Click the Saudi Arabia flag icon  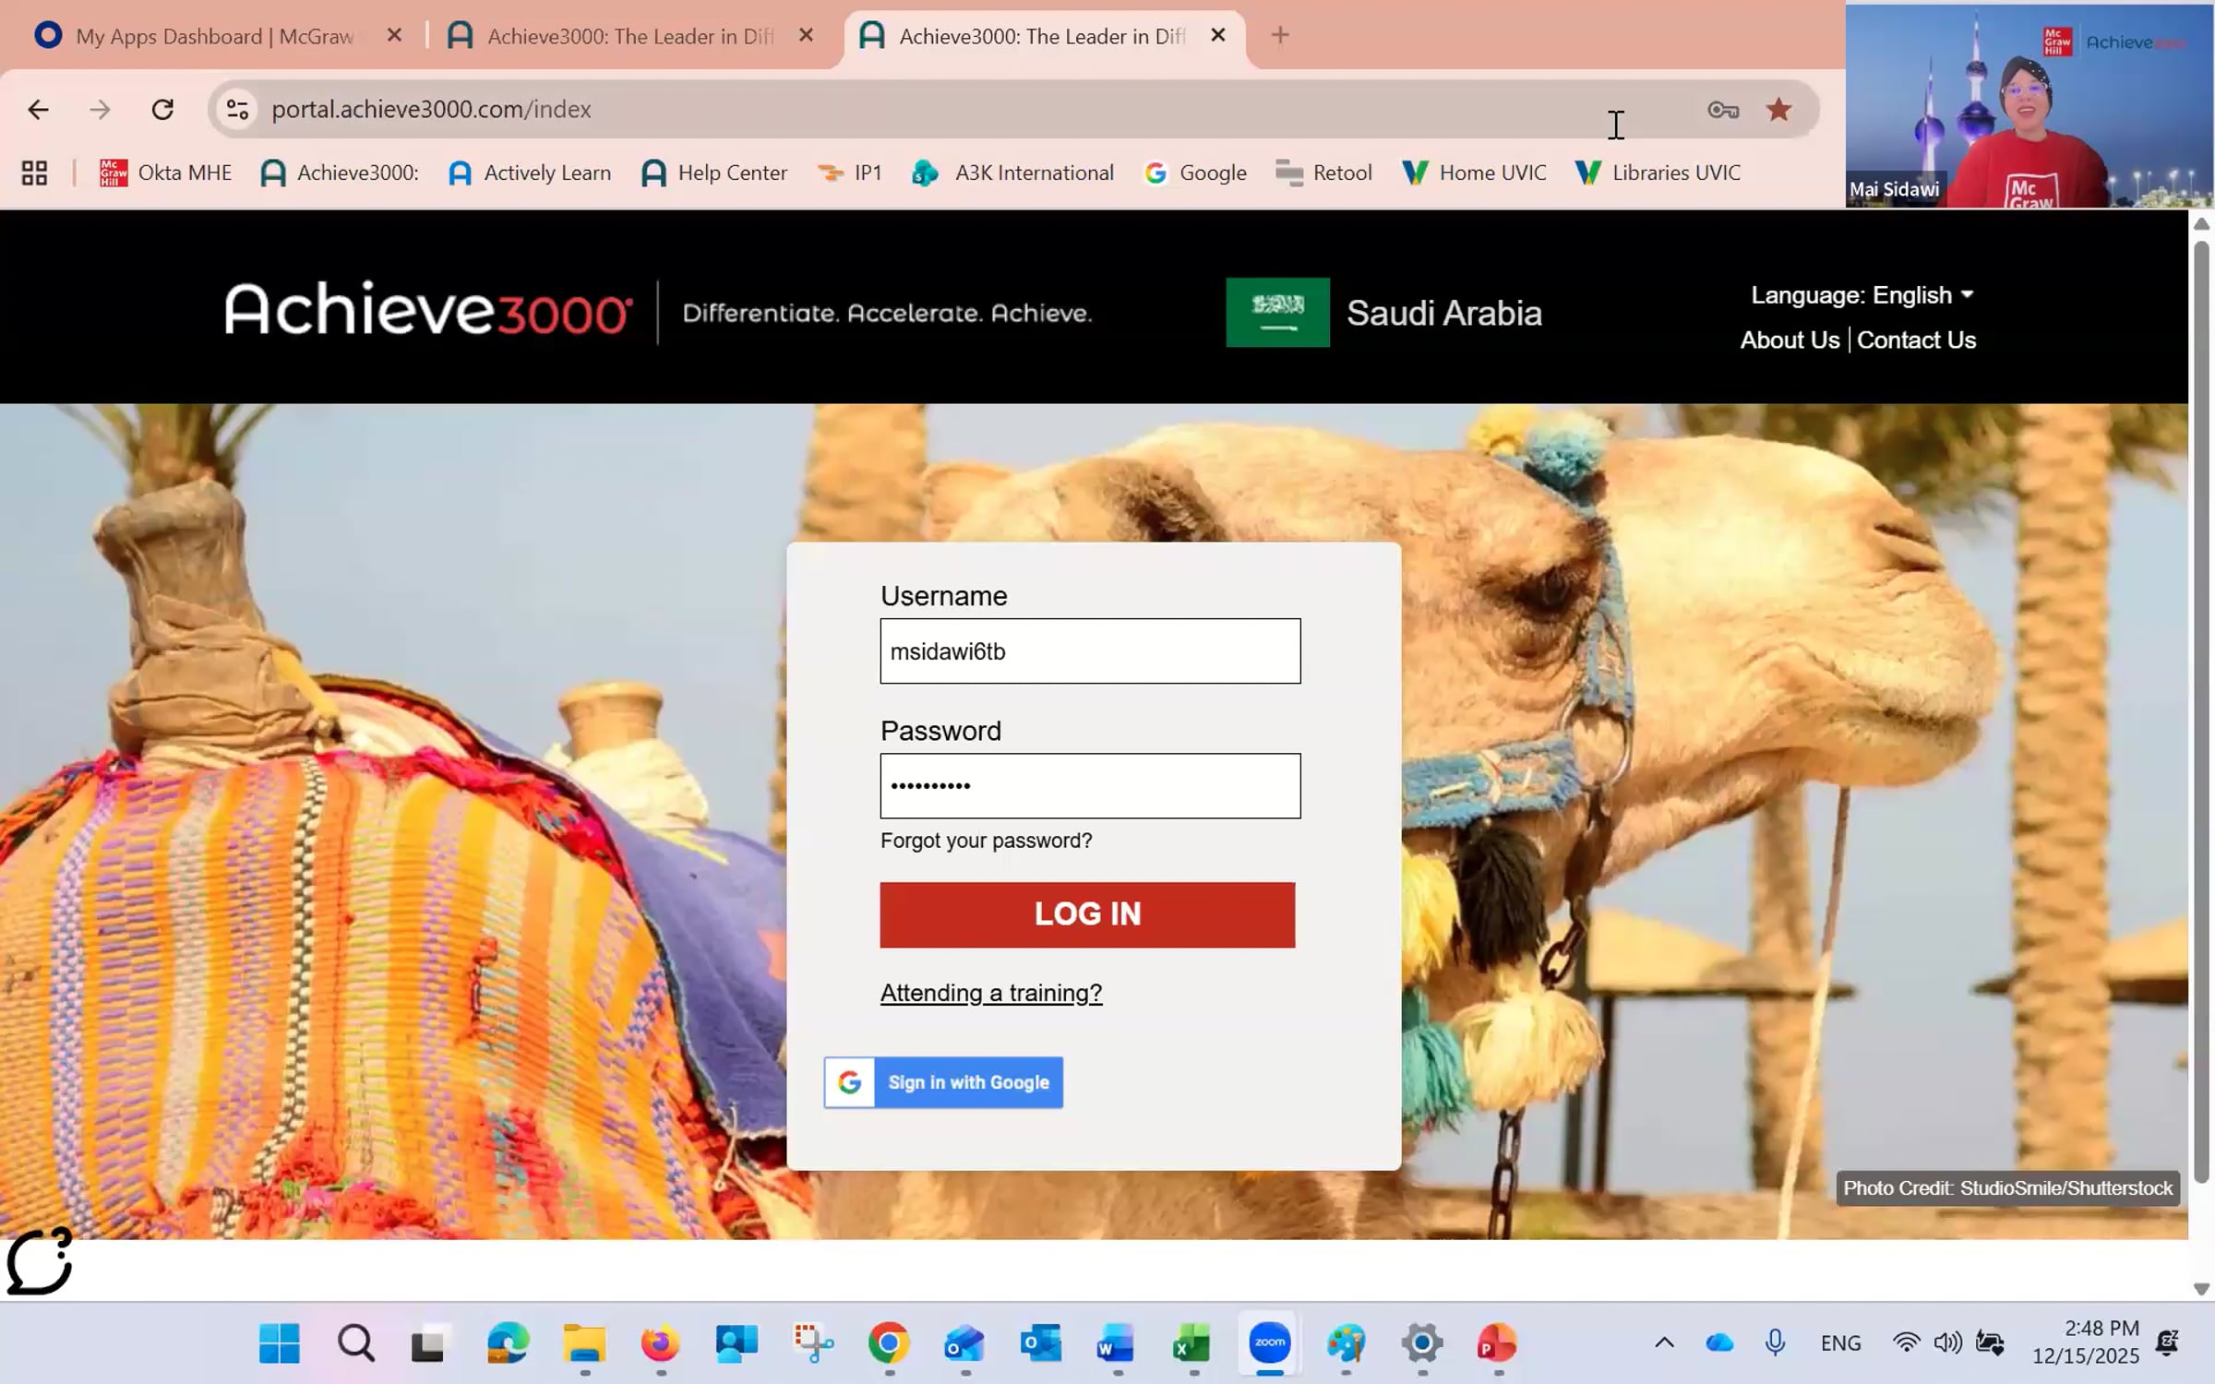click(1277, 313)
